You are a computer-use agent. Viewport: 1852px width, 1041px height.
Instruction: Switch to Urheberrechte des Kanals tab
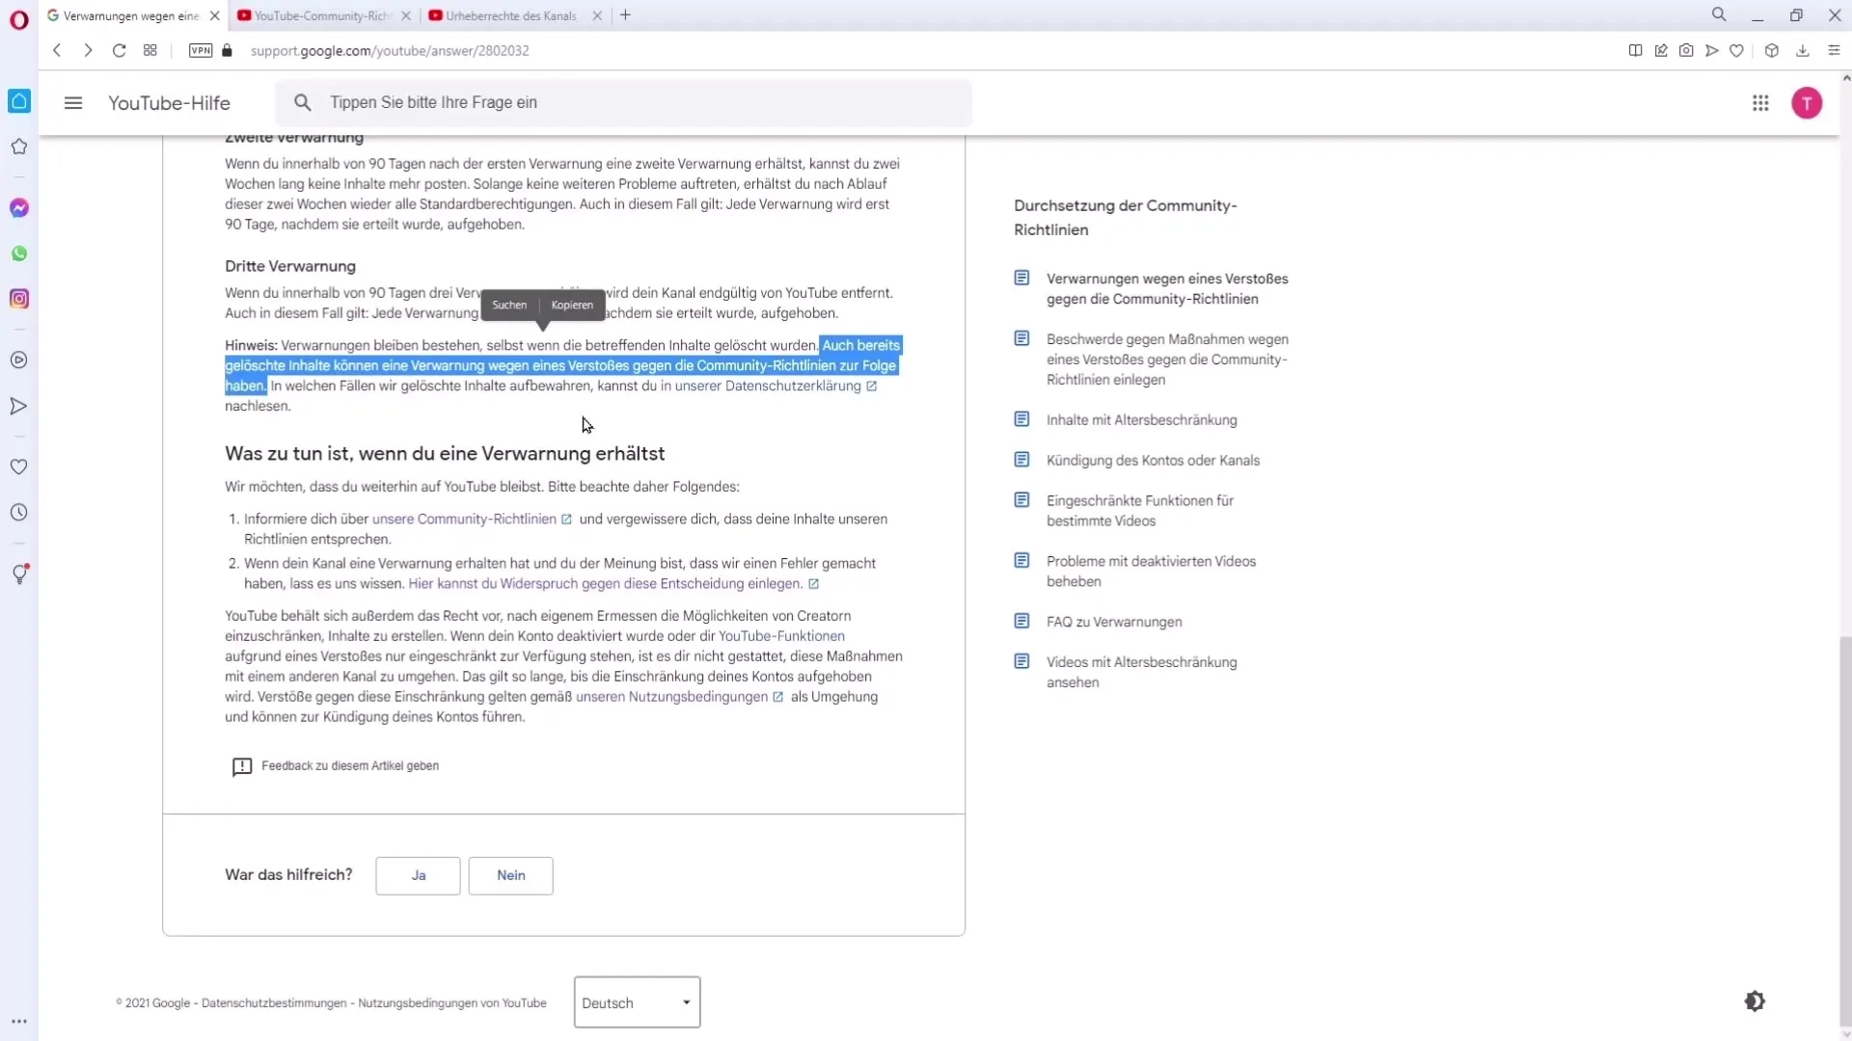point(511,15)
